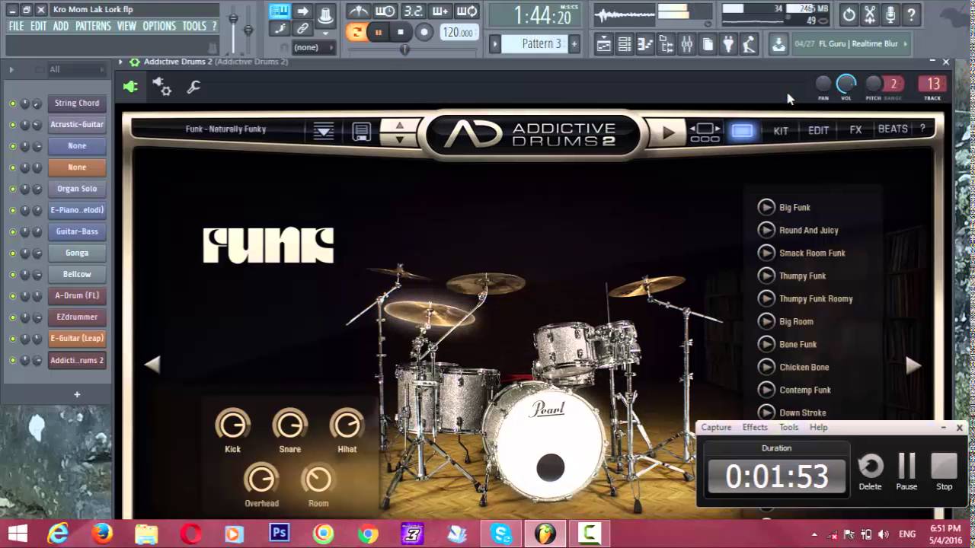Click the loop record icon

467,11
